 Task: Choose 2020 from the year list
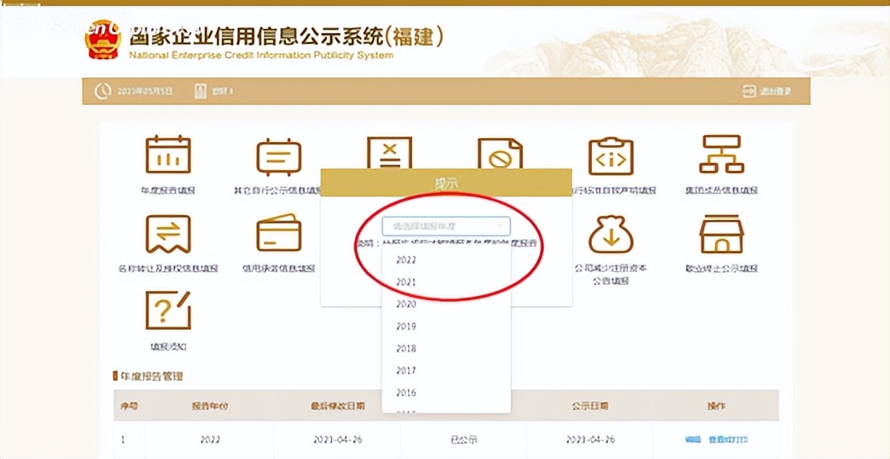tap(446, 304)
